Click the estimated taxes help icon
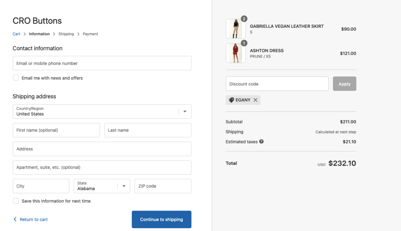 (261, 141)
